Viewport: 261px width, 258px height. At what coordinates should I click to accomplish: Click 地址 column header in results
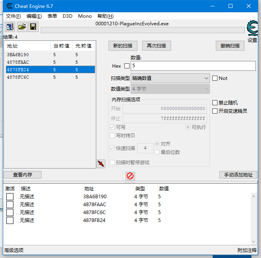27,46
